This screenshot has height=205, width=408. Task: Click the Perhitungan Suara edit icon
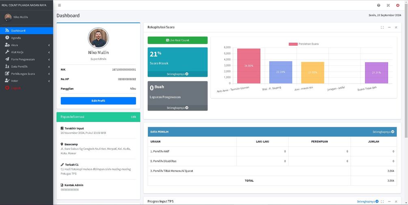tap(7, 73)
